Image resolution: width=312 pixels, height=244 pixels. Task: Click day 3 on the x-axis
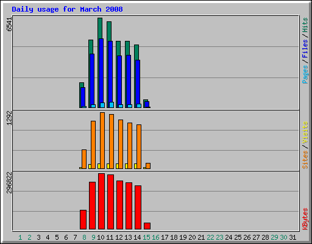point(38,237)
